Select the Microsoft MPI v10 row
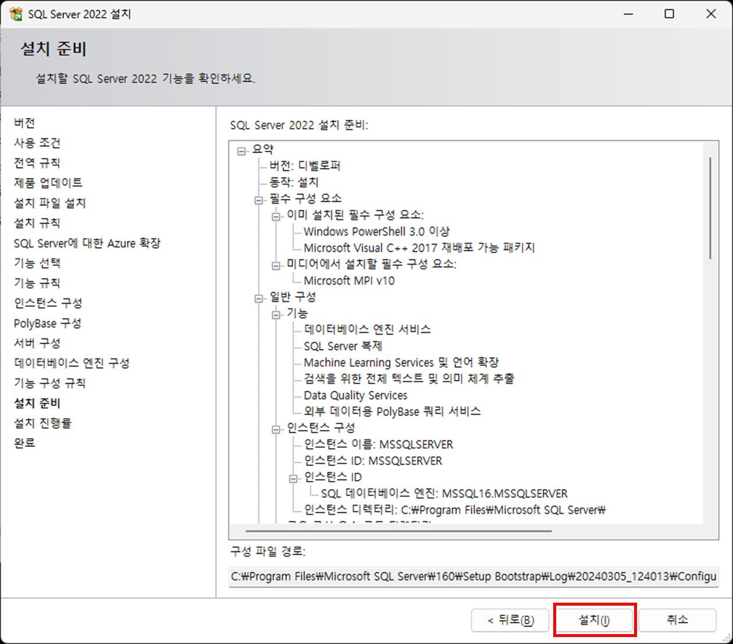This screenshot has width=733, height=644. click(349, 281)
